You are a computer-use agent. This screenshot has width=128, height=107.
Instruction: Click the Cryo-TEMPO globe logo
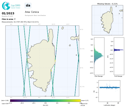click(6, 6)
